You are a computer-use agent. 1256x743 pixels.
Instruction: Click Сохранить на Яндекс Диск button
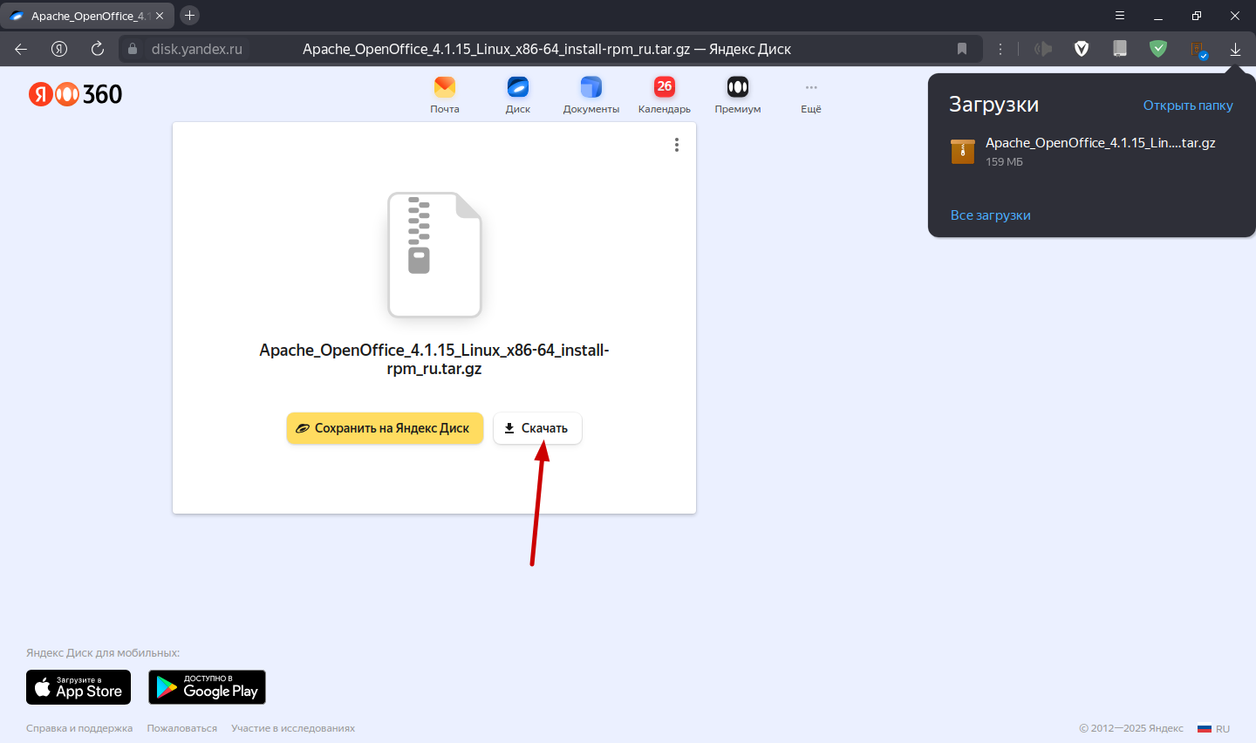[385, 428]
